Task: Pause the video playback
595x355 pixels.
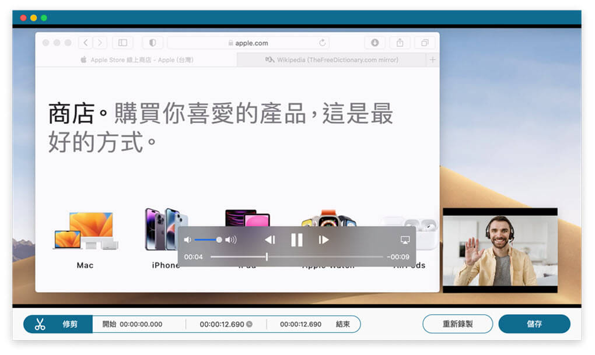Action: [297, 240]
